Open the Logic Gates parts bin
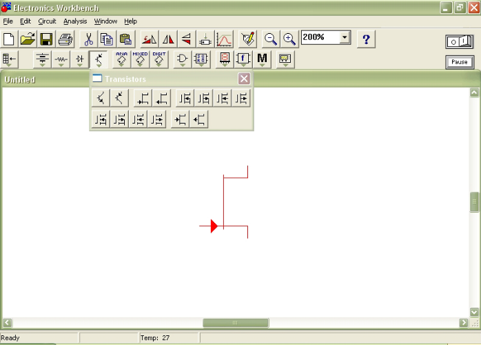Image resolution: width=481 pixels, height=345 pixels. pos(182,59)
